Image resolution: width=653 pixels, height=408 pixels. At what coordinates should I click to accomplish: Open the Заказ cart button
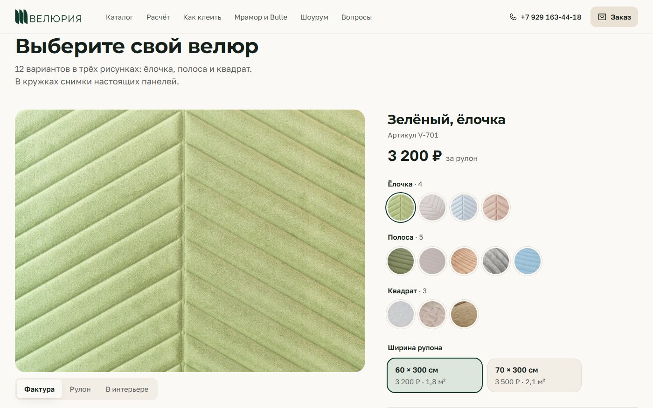[x=614, y=17]
